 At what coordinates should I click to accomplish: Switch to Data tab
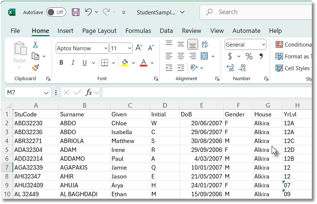click(x=166, y=31)
